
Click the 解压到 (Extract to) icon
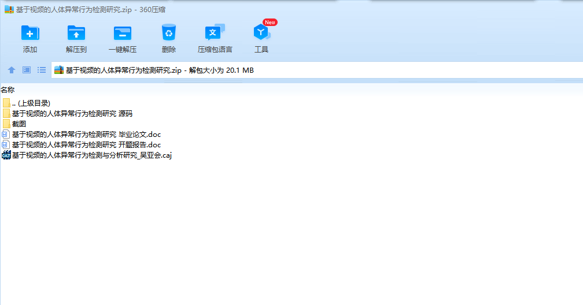coord(76,33)
